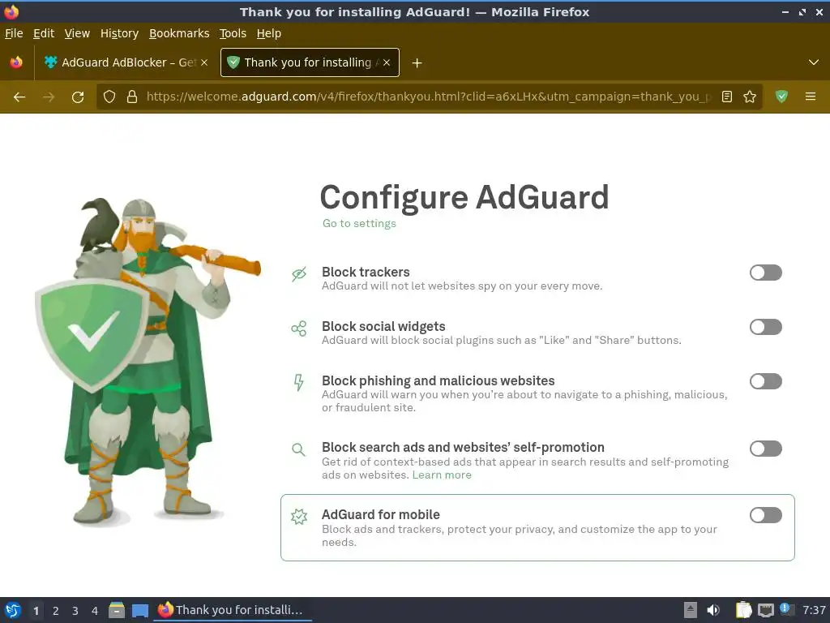The width and height of the screenshot is (830, 623).
Task: Click the removable media eject tray icon
Action: 691,610
